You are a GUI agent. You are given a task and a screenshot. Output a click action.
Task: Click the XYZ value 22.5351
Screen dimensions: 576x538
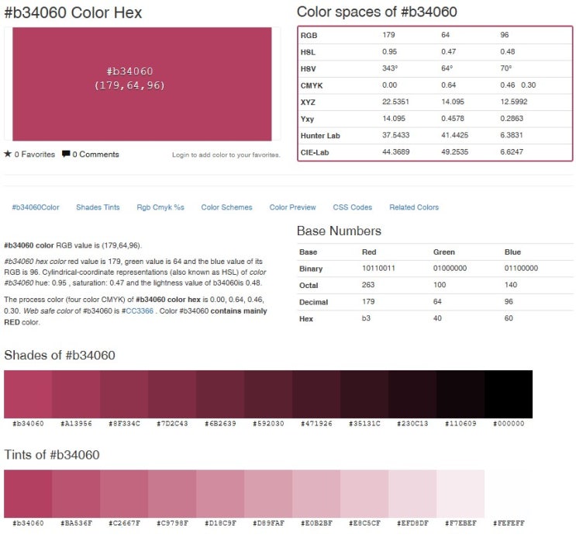(x=395, y=102)
